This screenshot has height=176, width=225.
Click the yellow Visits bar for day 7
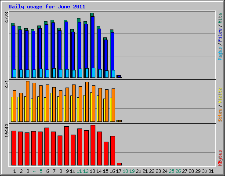pos(51,107)
